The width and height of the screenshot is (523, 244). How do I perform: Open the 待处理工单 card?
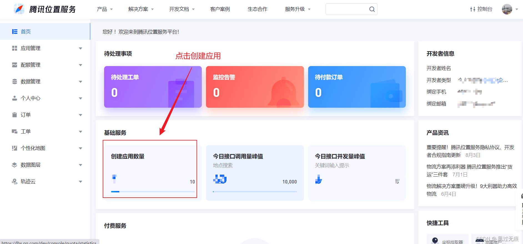pos(153,87)
